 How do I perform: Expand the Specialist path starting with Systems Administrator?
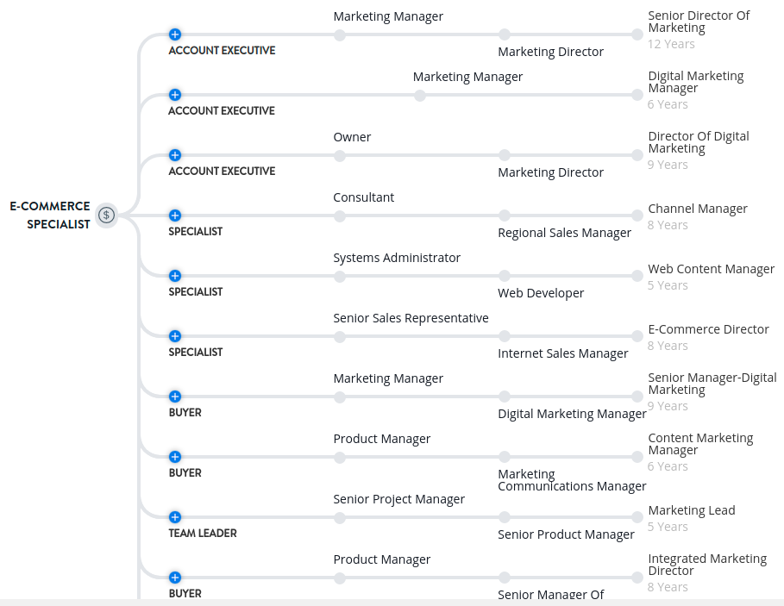[x=175, y=276]
